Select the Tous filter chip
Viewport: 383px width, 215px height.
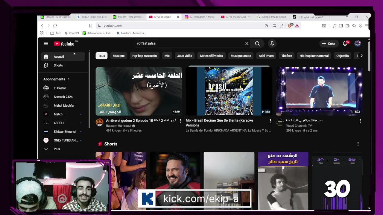click(102, 56)
